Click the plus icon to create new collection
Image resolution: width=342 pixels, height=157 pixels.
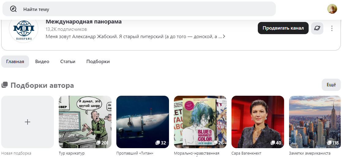tap(28, 122)
